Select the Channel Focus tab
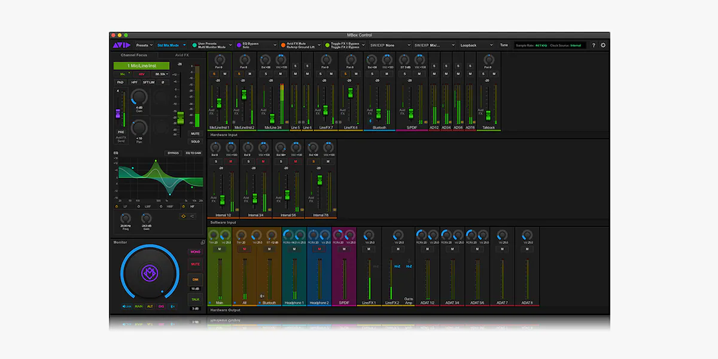The height and width of the screenshot is (359, 718). (x=134, y=55)
